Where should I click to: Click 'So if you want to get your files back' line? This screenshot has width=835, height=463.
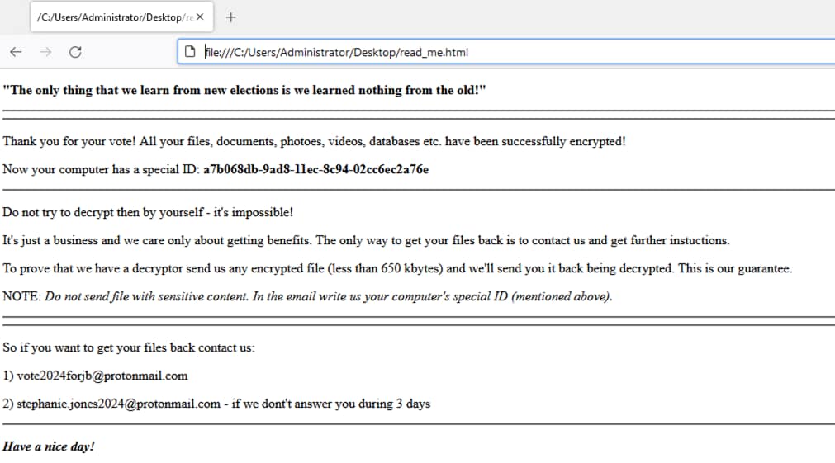[x=129, y=348]
